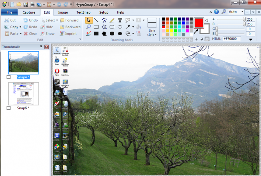The image size is (261, 176).
Task: Click the Imprint button
Action: (x=68, y=34)
